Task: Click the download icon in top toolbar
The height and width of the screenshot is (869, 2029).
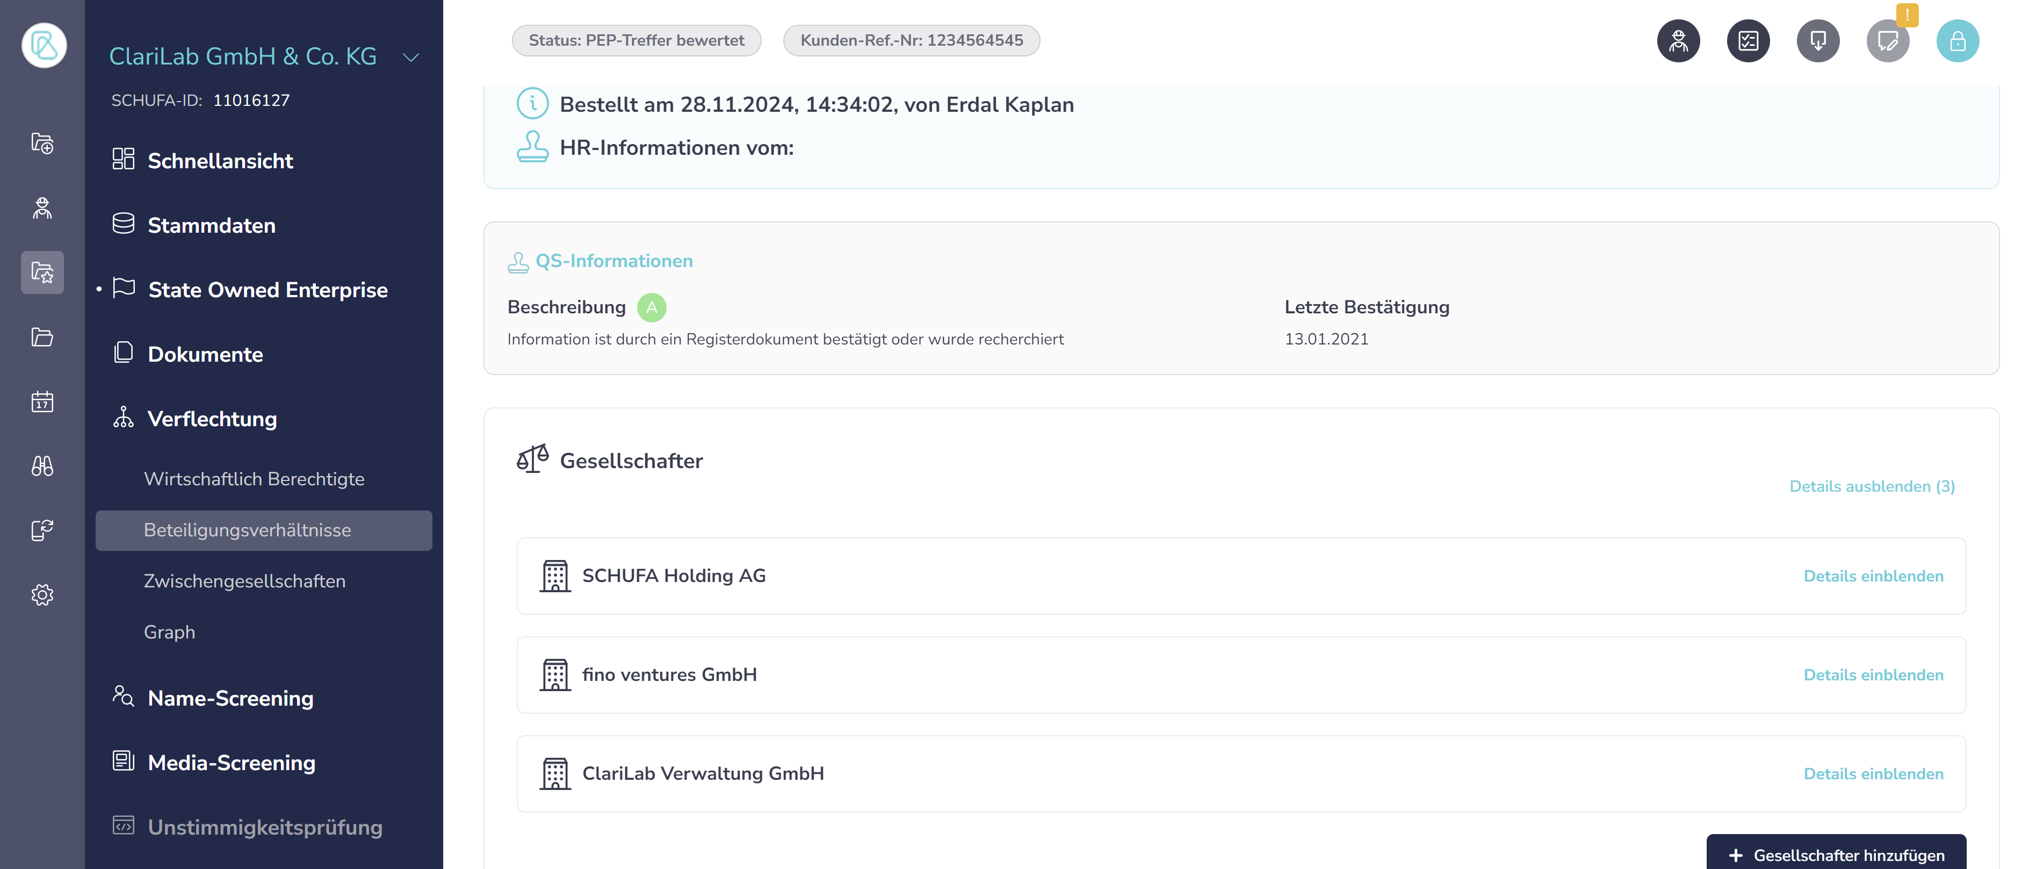Action: point(1818,41)
